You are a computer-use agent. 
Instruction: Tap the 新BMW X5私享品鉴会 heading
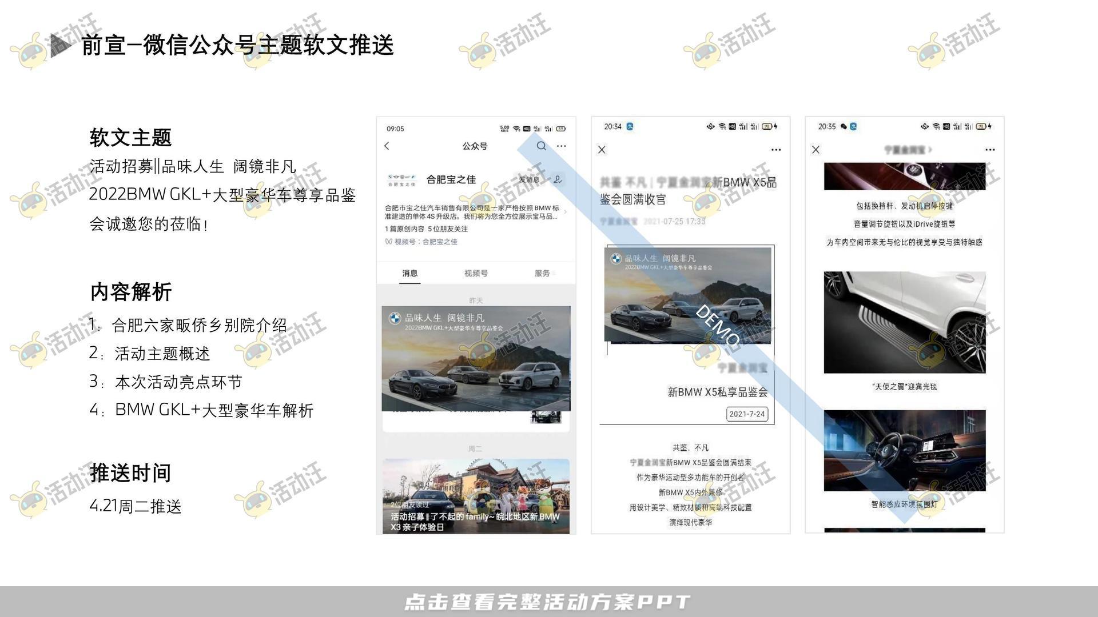click(718, 392)
